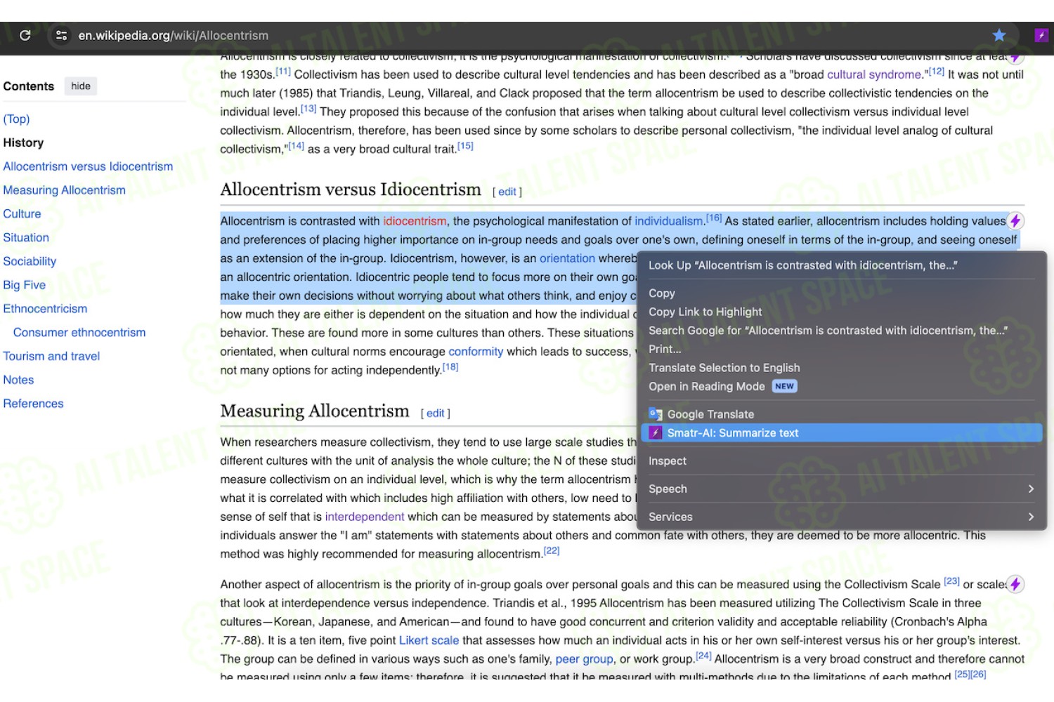
Task: Click the bookmark star icon
Action: (999, 35)
